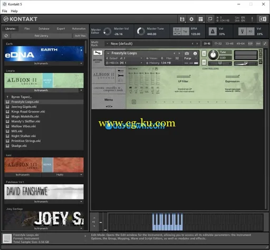Shift the keyboard one octave down
This screenshot has height=250, width=270.
94,226
